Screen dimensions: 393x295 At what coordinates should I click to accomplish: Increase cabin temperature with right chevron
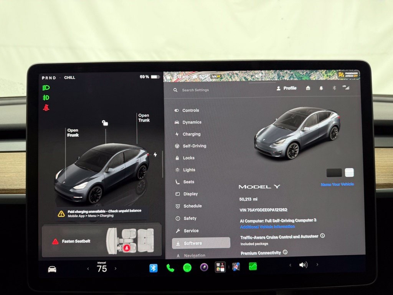[x=116, y=268]
